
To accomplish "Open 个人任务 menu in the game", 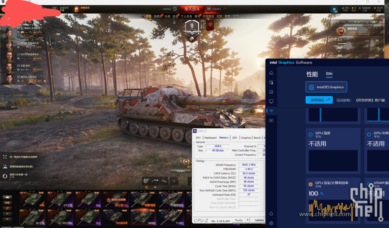I will point(186,16).
